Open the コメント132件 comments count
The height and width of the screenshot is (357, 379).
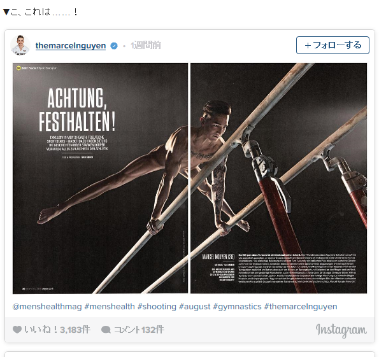[139, 330]
